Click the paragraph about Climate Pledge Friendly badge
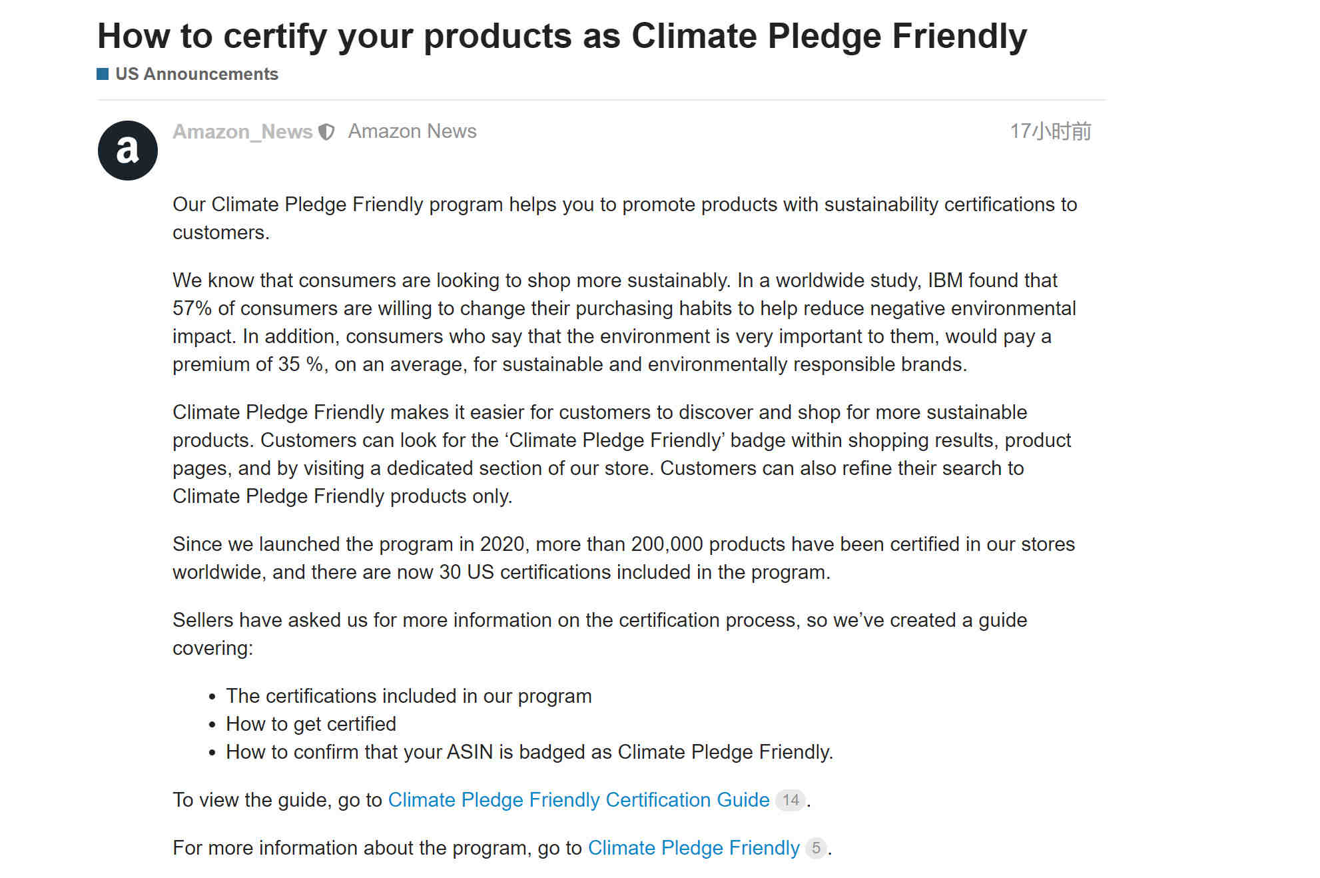The image size is (1320, 878). point(622,454)
